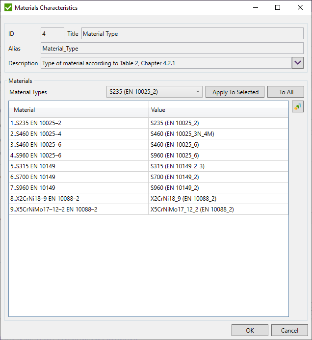
Task: Click the To All button
Action: pos(286,92)
